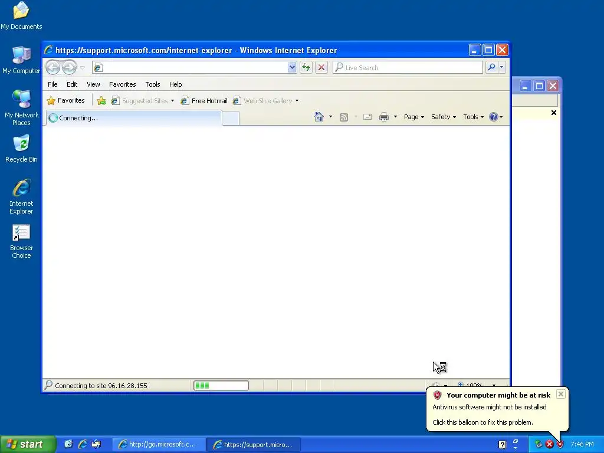Click the loading progress bar
The width and height of the screenshot is (604, 453).
coord(221,385)
